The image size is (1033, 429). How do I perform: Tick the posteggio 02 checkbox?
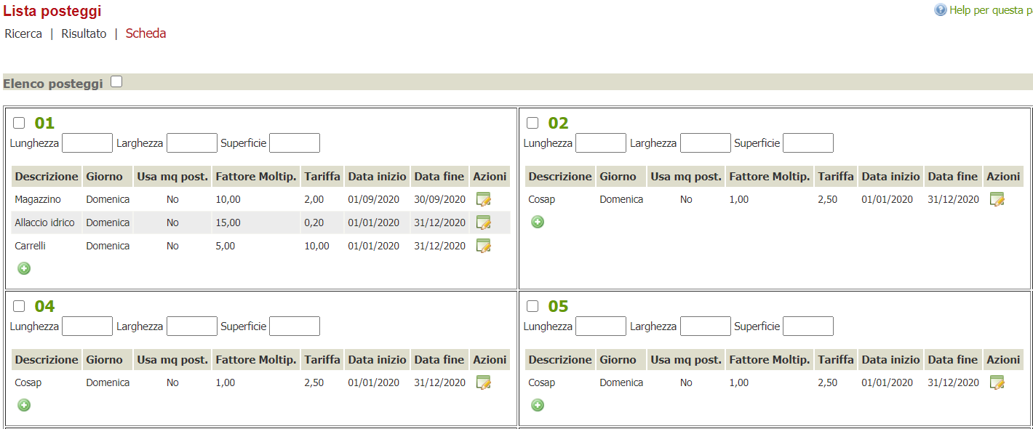(x=533, y=123)
